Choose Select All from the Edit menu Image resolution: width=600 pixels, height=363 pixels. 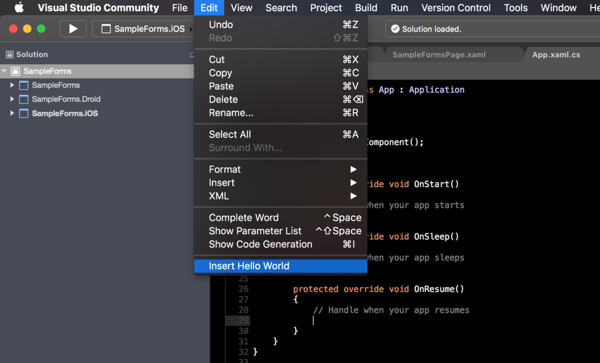pyautogui.click(x=281, y=134)
